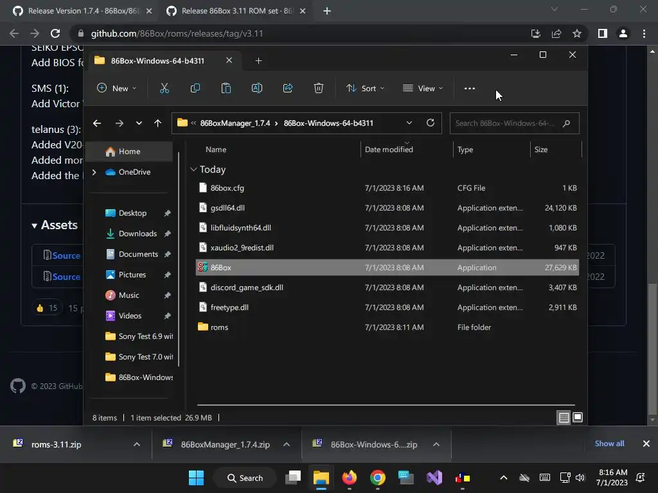Go forward in File Explorer navigation
This screenshot has height=493, width=658.
coord(119,123)
